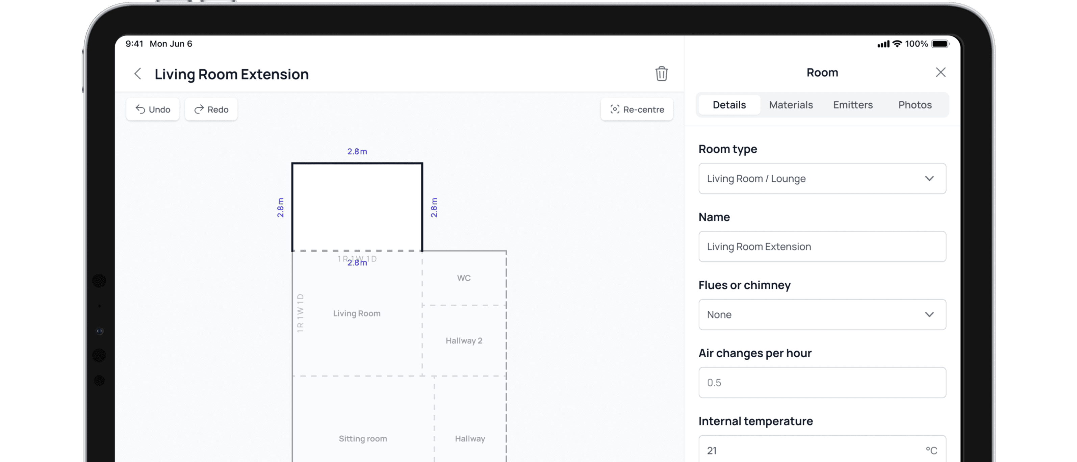Image resolution: width=1077 pixels, height=462 pixels.
Task: Click Air changes per hour field
Action: 822,383
